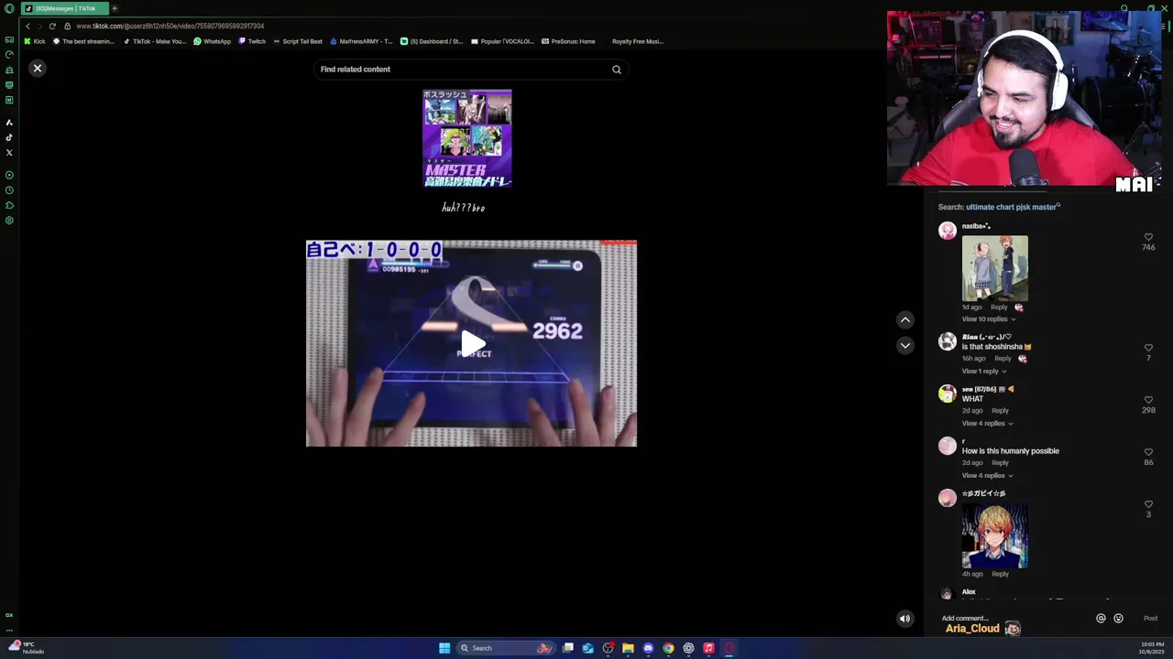Open Task View from the taskbar
This screenshot has width=1173, height=659.
tap(568, 648)
